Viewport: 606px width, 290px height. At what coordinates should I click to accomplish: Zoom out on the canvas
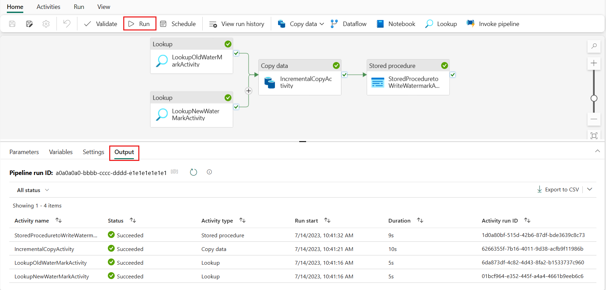(x=594, y=119)
